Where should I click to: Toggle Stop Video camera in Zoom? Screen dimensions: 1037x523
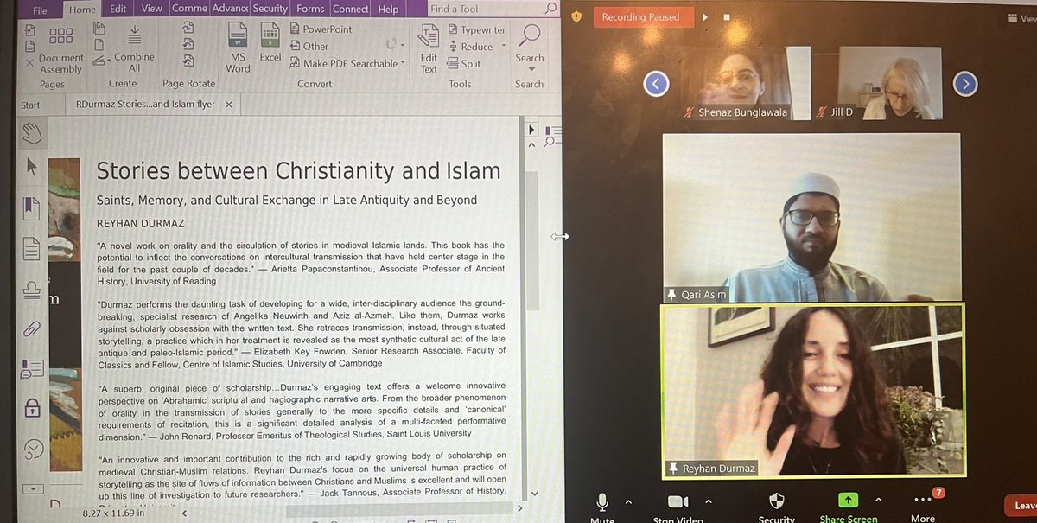coord(678,501)
